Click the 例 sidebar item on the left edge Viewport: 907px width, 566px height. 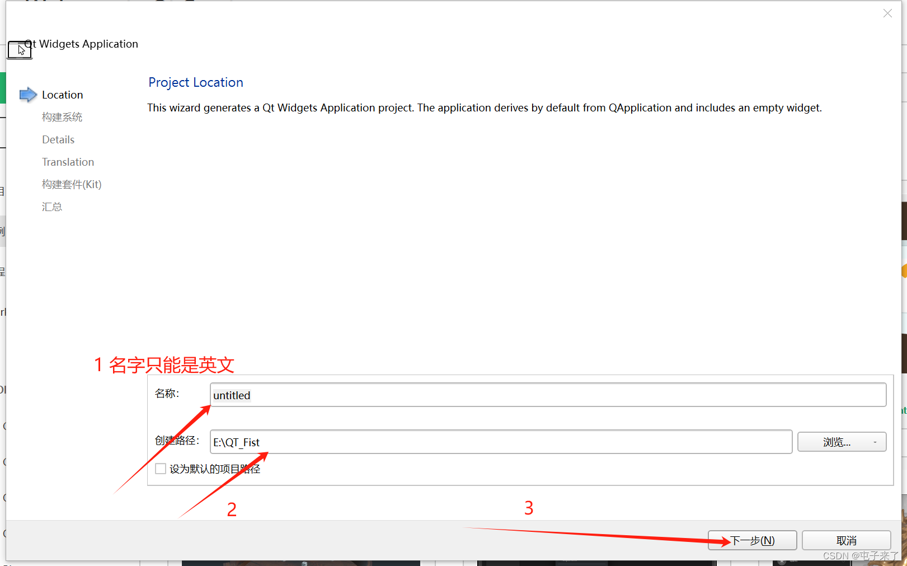[2, 230]
